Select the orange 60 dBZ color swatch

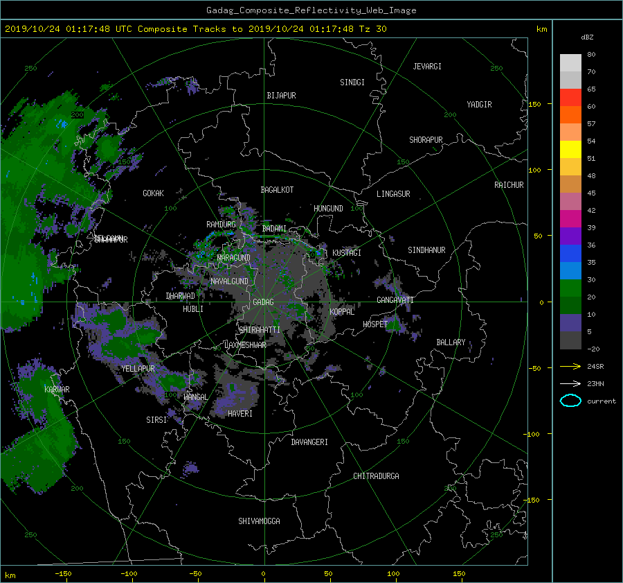(570, 114)
